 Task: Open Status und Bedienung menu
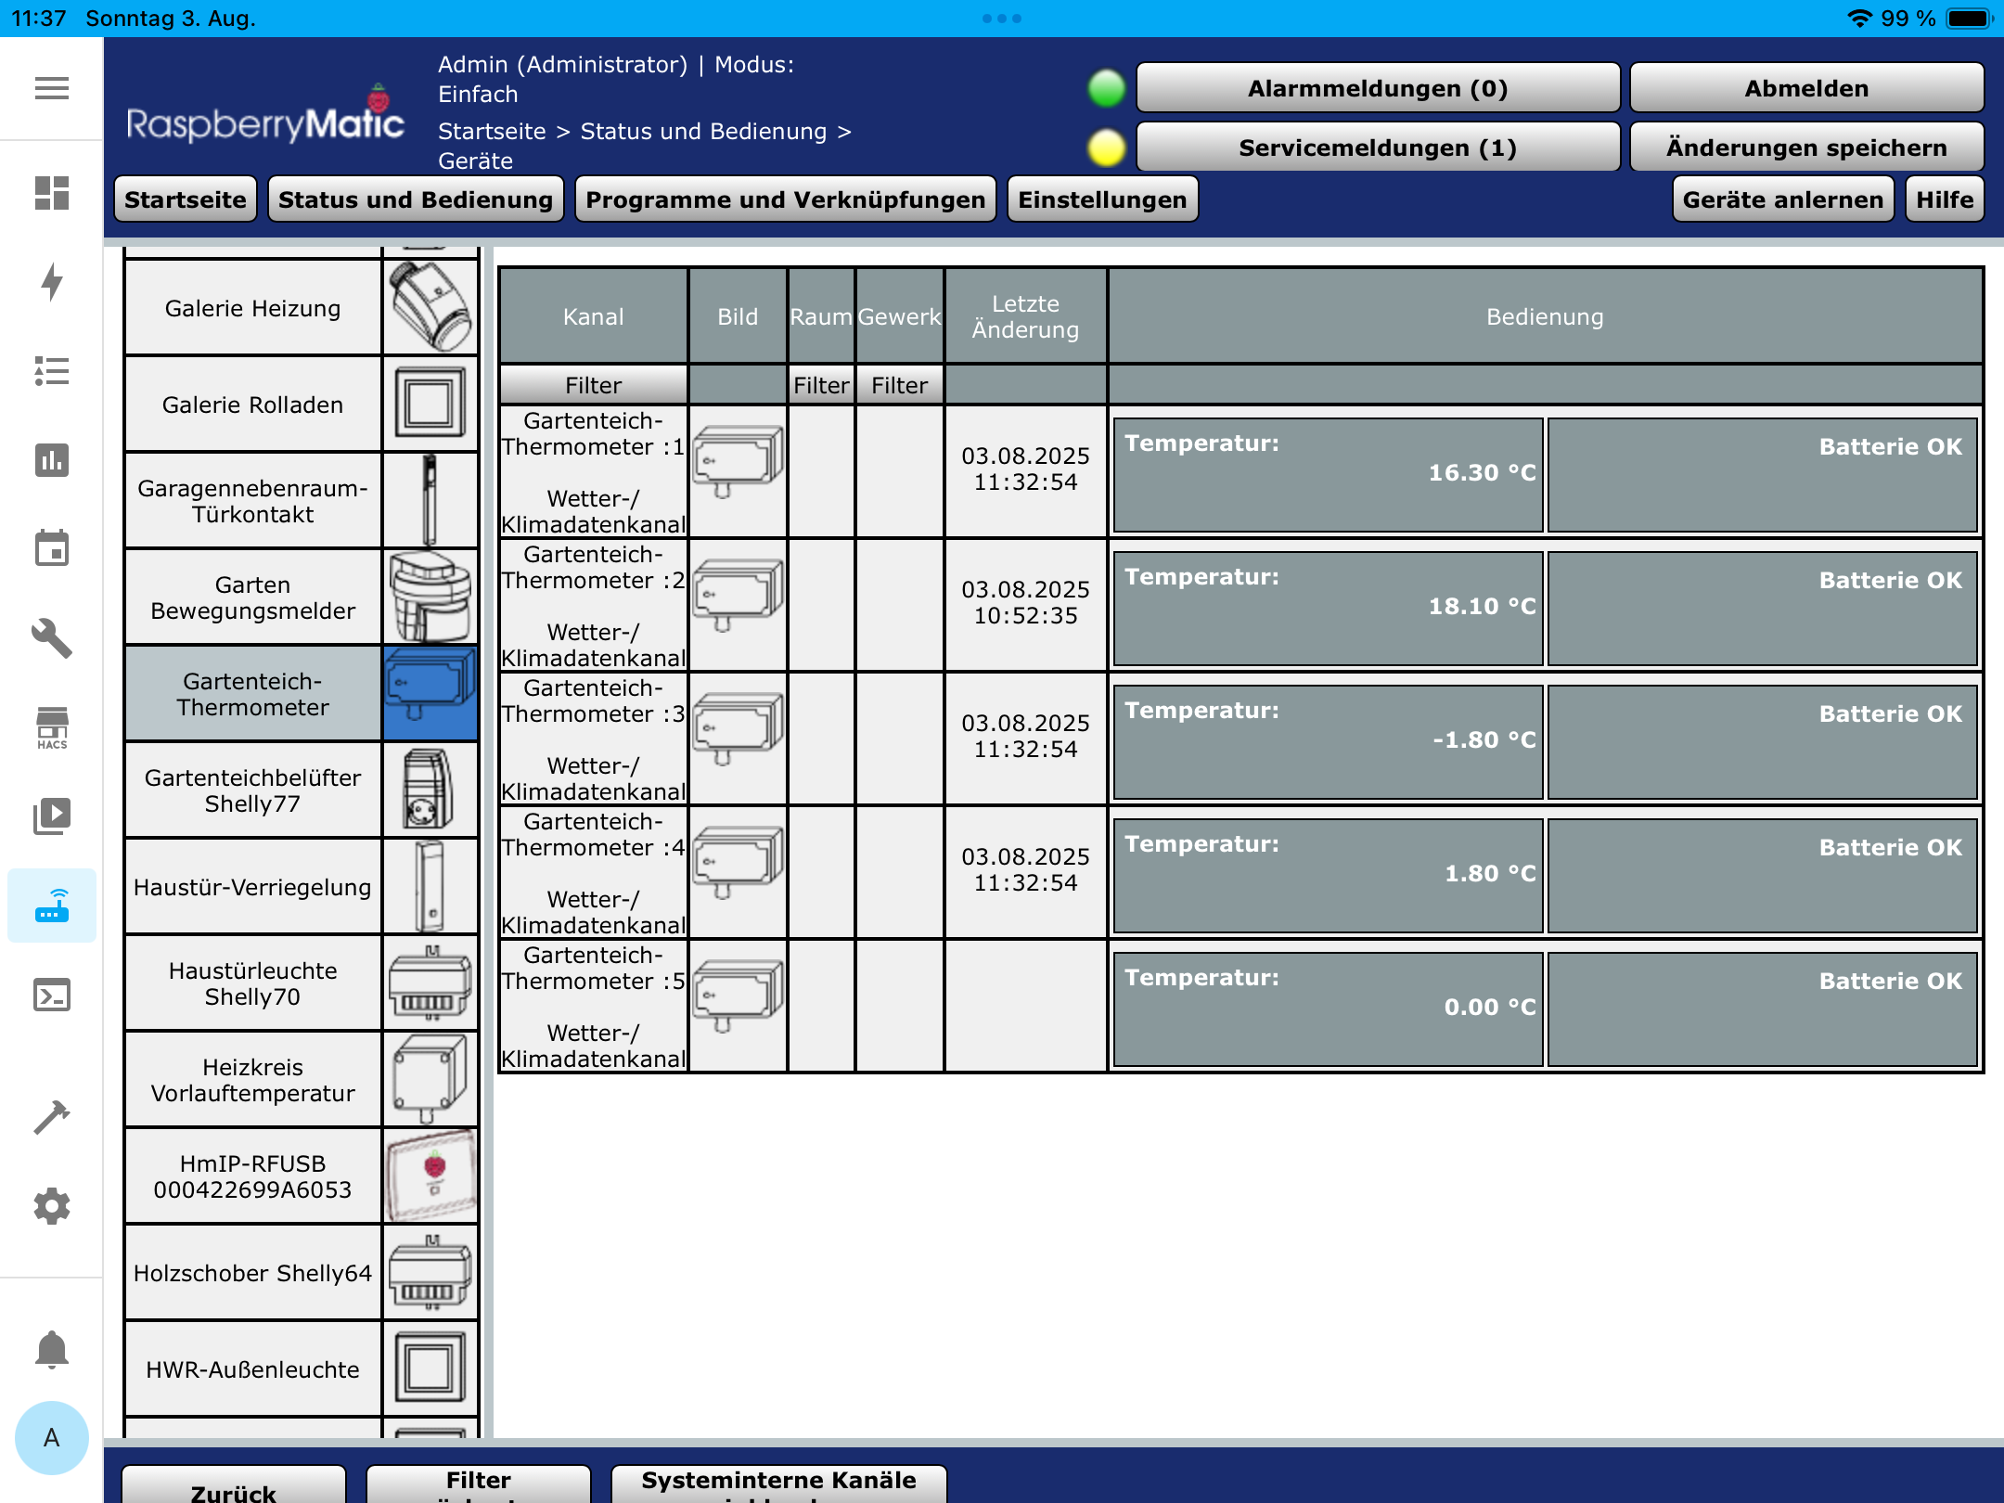[x=415, y=199]
